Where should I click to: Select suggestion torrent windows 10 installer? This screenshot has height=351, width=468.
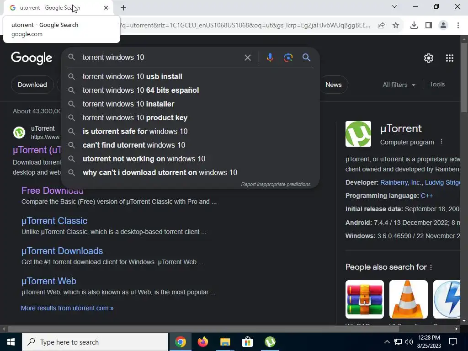click(x=190, y=104)
